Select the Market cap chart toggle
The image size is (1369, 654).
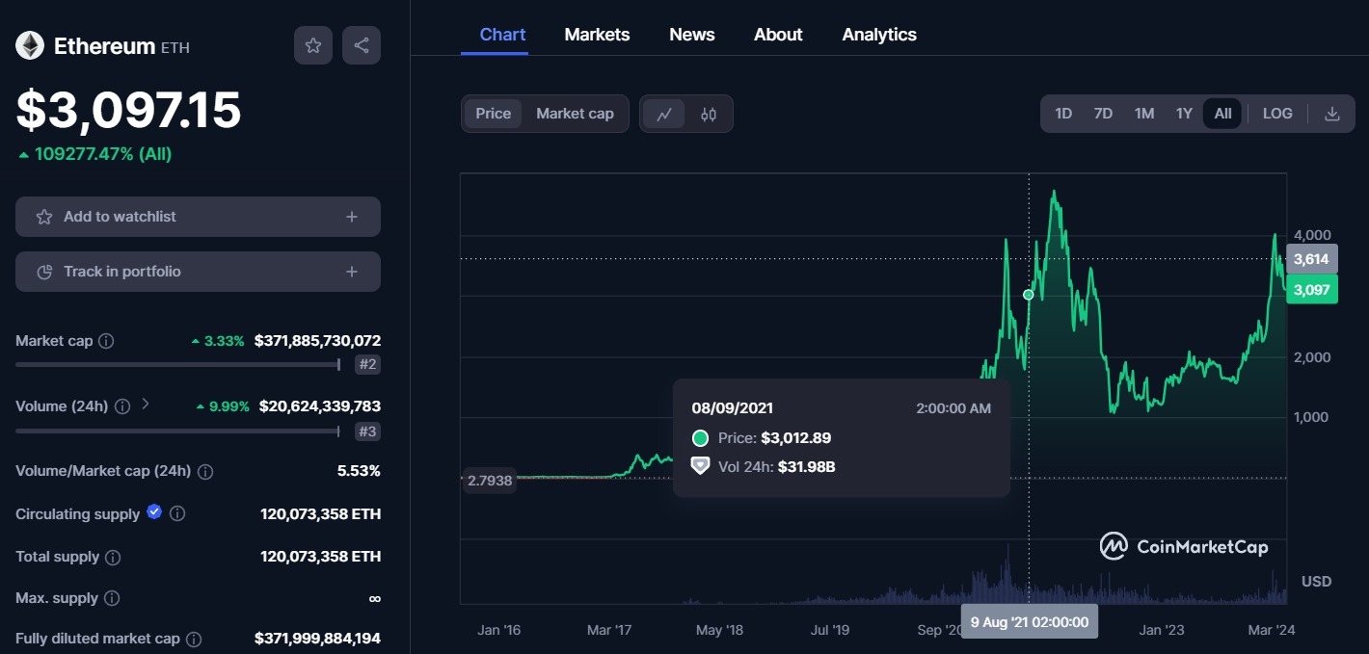575,114
